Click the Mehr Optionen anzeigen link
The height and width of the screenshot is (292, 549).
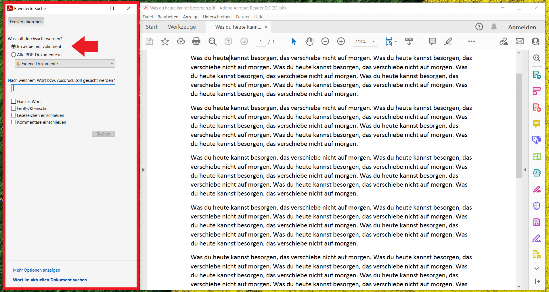[x=37, y=270]
